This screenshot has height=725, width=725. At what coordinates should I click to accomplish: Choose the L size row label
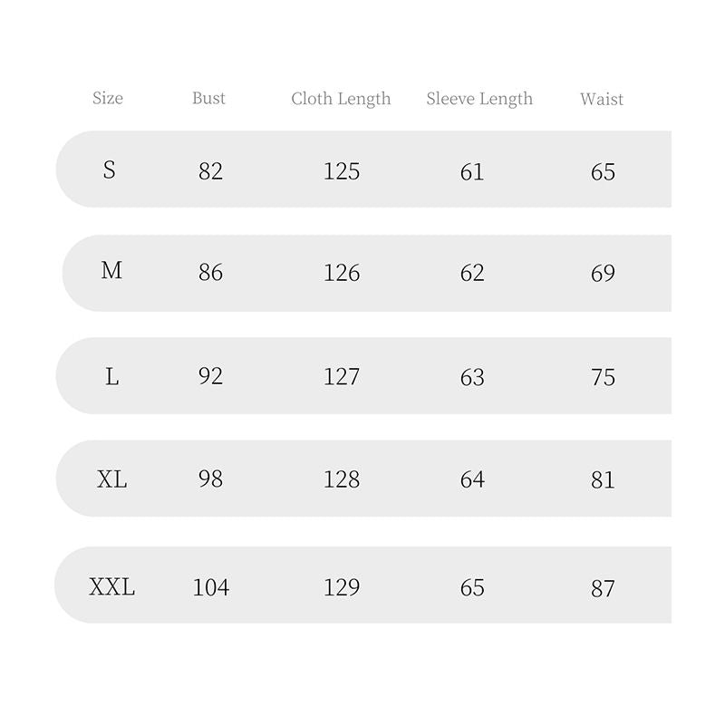click(111, 376)
